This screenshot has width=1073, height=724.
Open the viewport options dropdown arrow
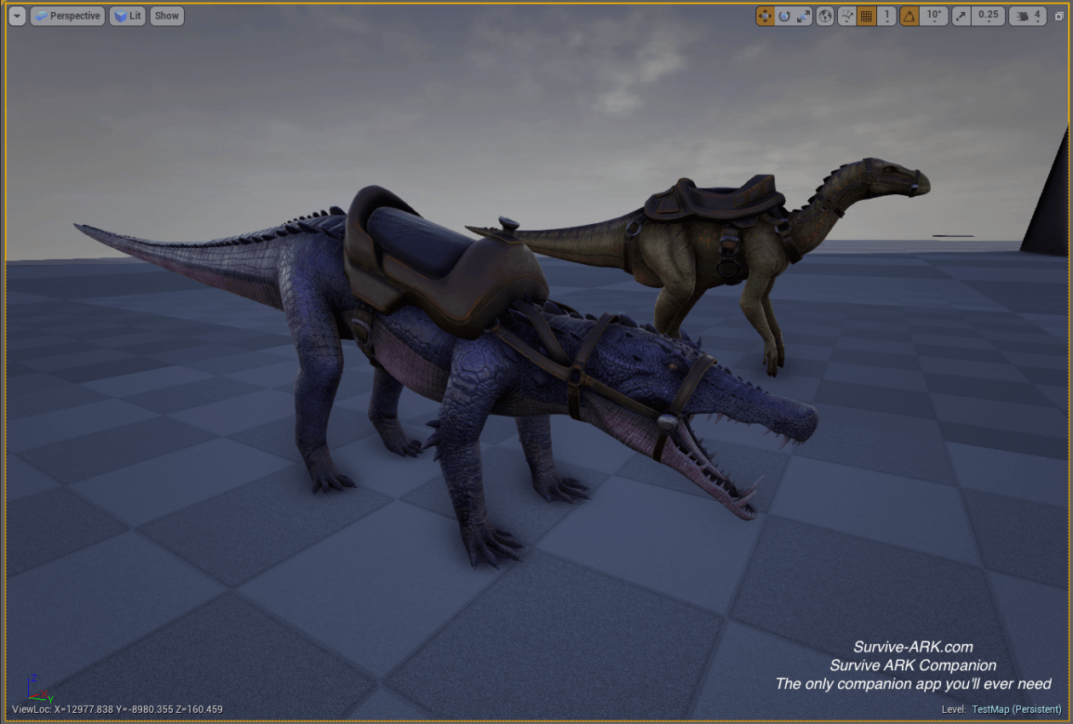17,15
